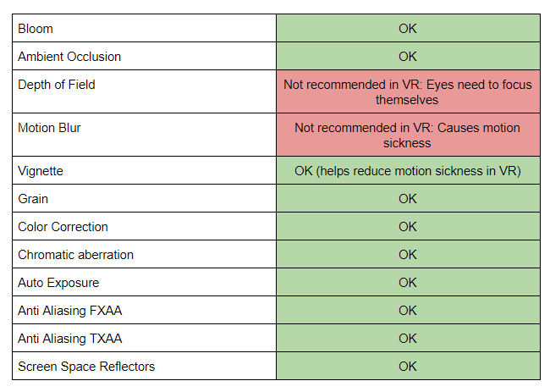Select the Chromatic aberration cell
Screen dimensions: 550x392
point(75,255)
